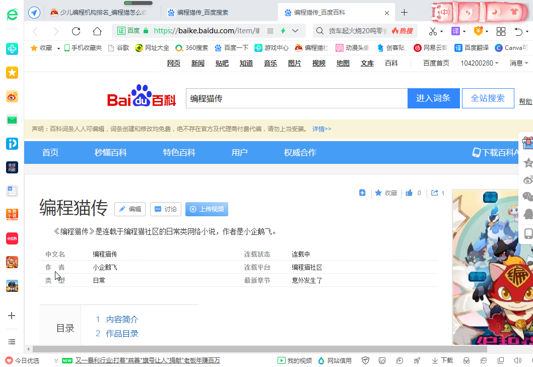The image size is (533, 367).
Task: Click the 进入词条 button
Action: coord(433,98)
